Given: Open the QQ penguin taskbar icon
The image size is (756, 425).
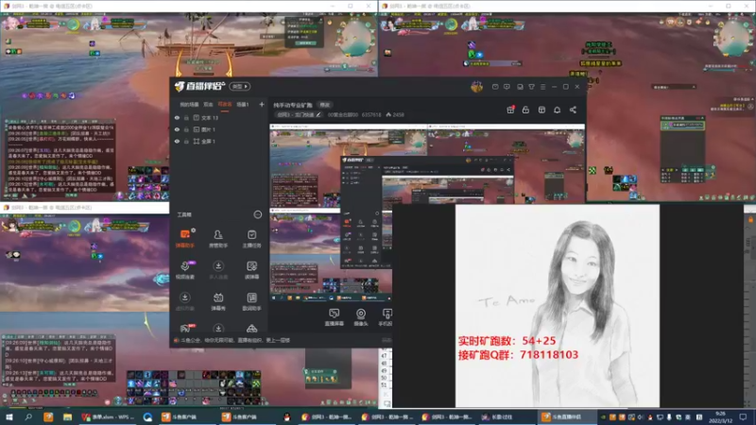Looking at the screenshot, I should pos(287,416).
